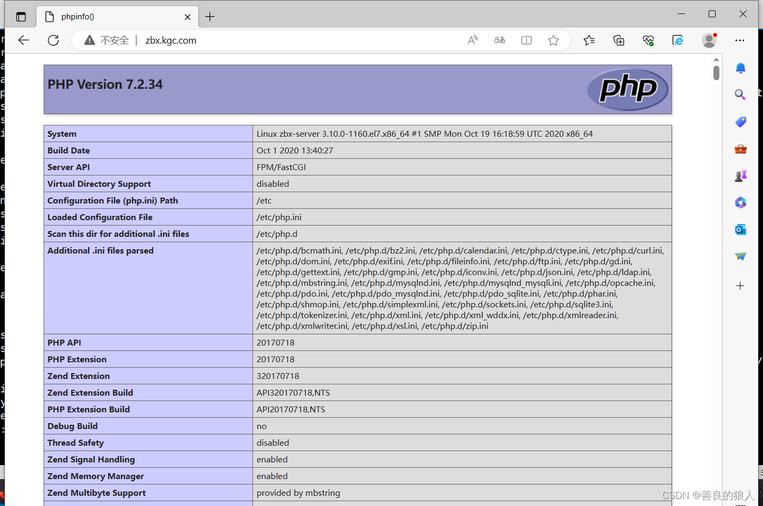Click the Build Date value Oct 1 2020
763x506 pixels.
coord(295,151)
